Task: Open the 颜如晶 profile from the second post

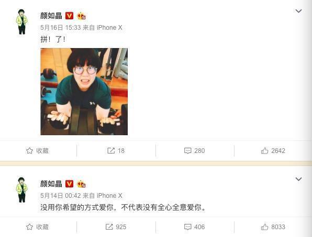Action: 51,184
